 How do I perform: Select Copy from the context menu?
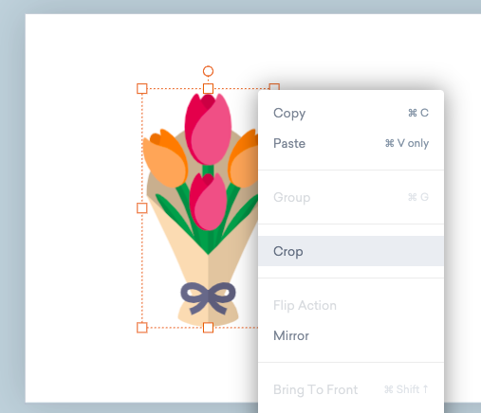click(x=351, y=113)
